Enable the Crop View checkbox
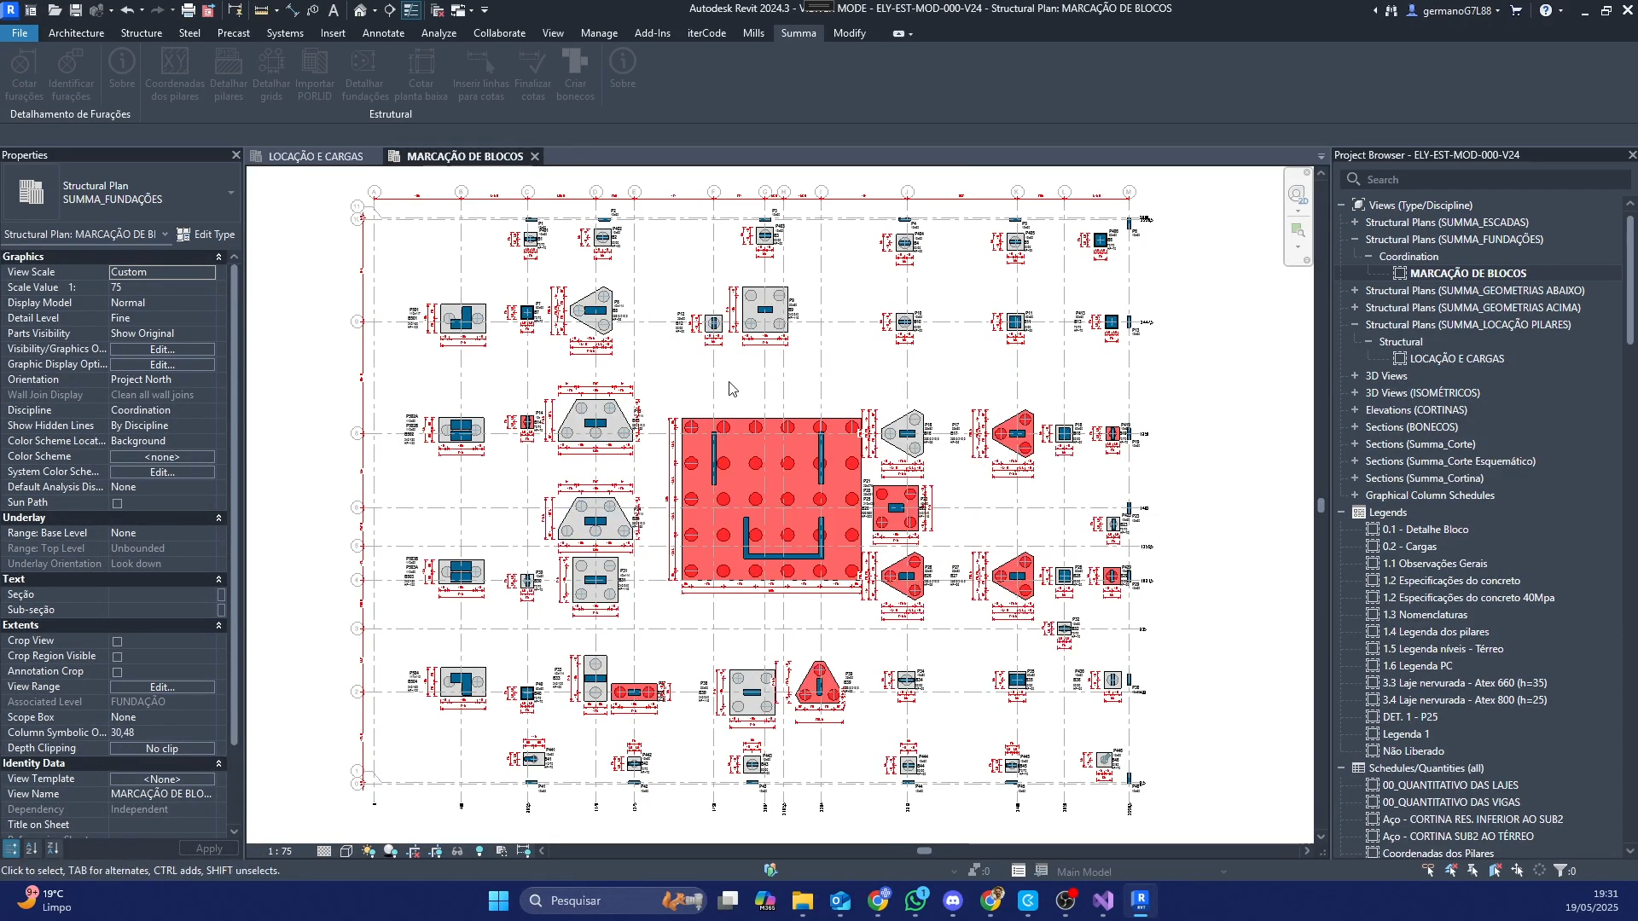Image resolution: width=1638 pixels, height=921 pixels. pos(118,641)
